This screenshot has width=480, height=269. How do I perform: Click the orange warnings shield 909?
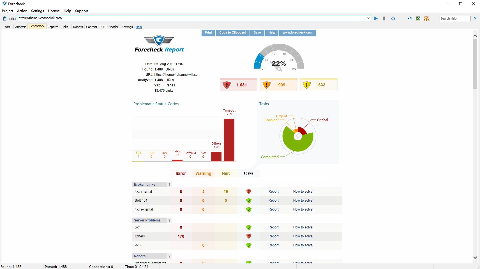click(x=279, y=85)
